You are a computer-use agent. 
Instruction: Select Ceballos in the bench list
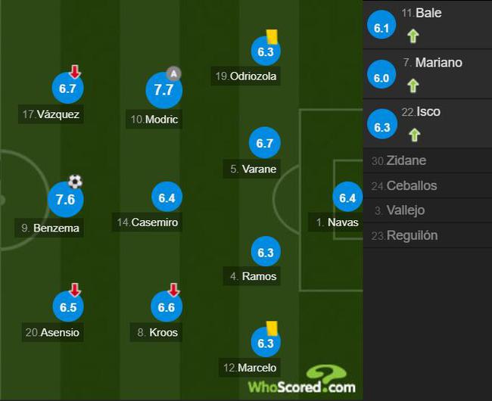428,185
